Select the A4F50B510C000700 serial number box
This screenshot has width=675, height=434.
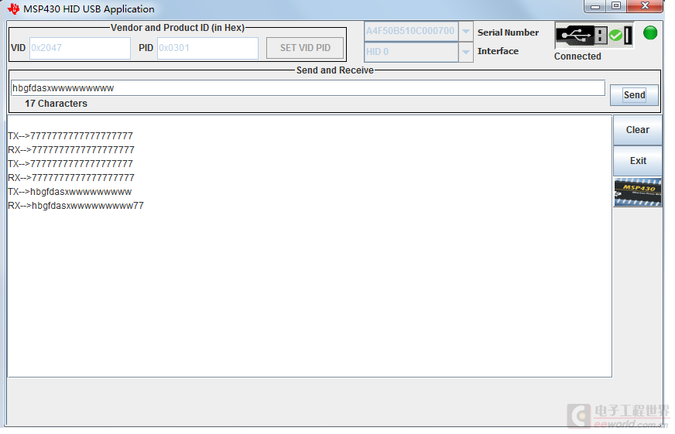coord(411,32)
